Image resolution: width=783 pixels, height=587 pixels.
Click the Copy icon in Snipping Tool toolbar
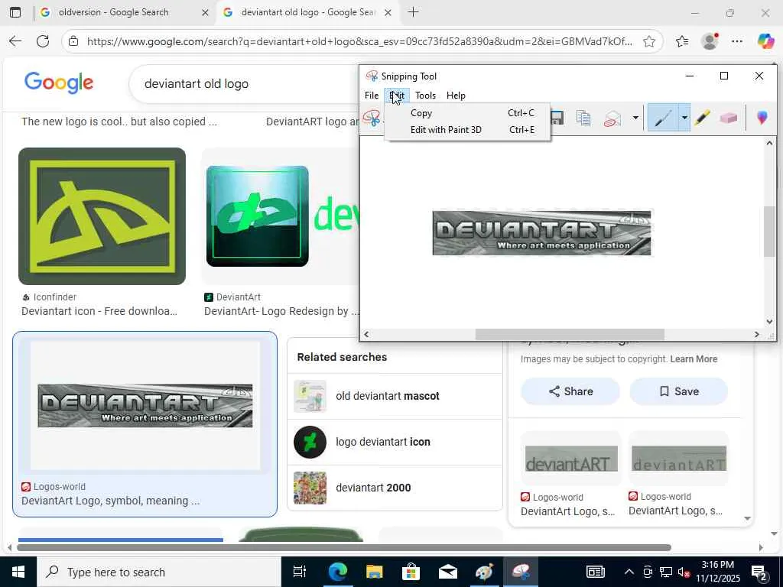(x=583, y=118)
